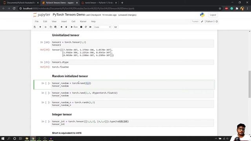
Task: Open the File menu
Action: [x=36, y=22]
